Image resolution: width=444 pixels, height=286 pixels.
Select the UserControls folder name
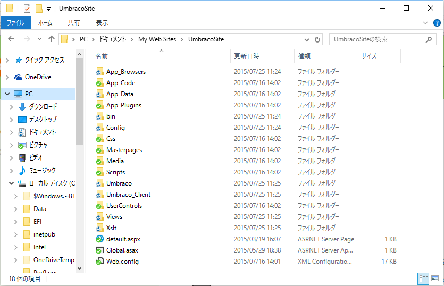coord(124,206)
